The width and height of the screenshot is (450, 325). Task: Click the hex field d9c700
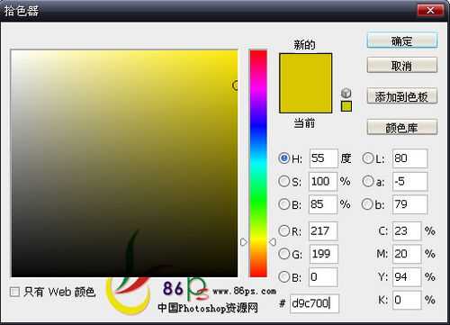click(x=314, y=303)
